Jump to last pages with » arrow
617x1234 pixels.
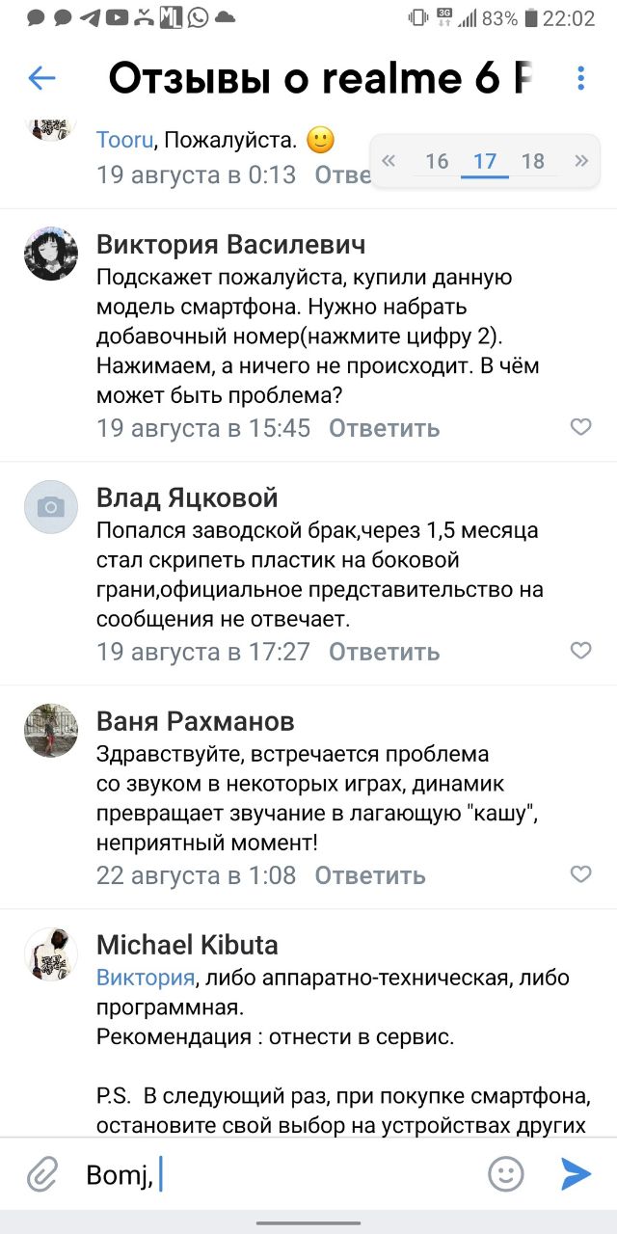580,161
